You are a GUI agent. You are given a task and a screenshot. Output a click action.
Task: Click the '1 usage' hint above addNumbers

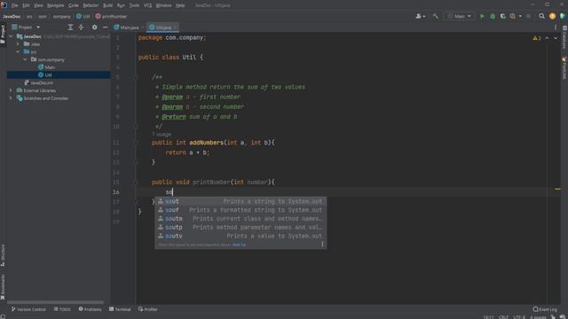point(162,134)
